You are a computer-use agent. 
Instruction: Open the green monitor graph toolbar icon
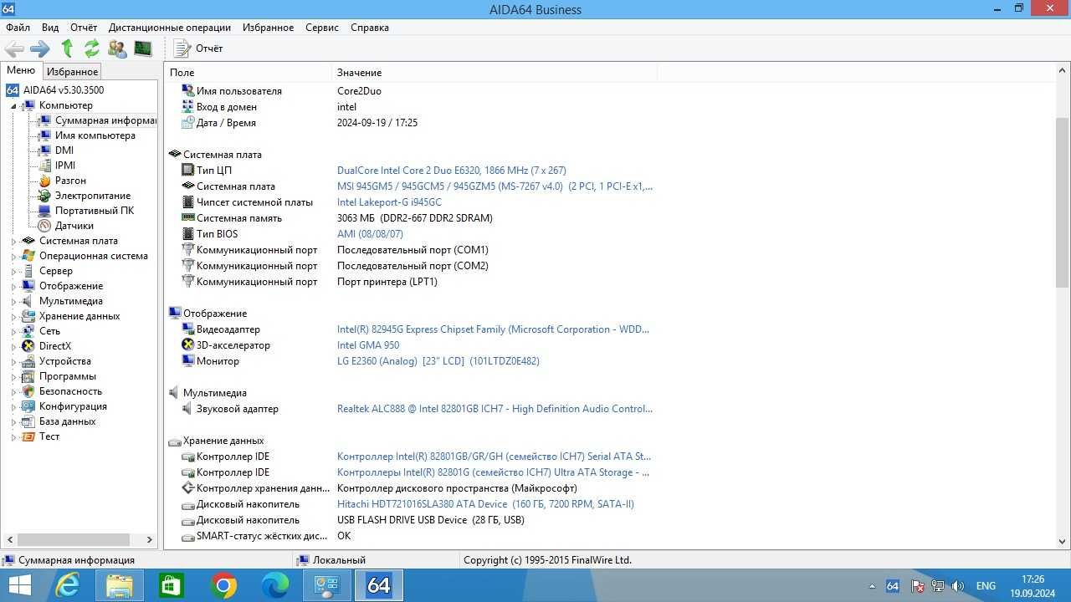[143, 48]
